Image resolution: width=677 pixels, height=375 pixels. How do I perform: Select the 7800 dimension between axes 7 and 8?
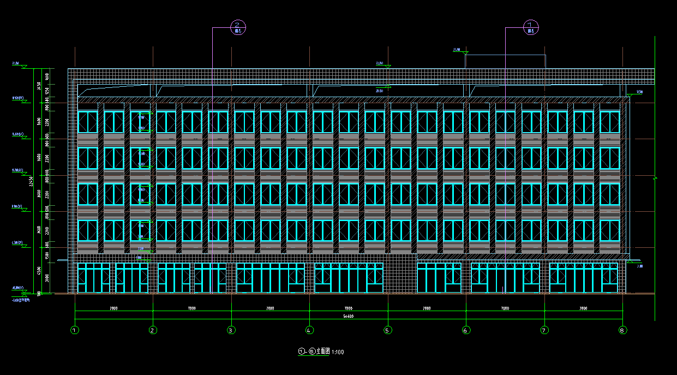tap(583, 308)
